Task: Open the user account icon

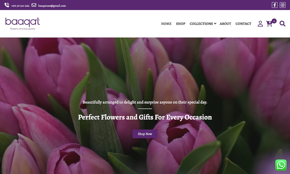Action: (x=260, y=24)
